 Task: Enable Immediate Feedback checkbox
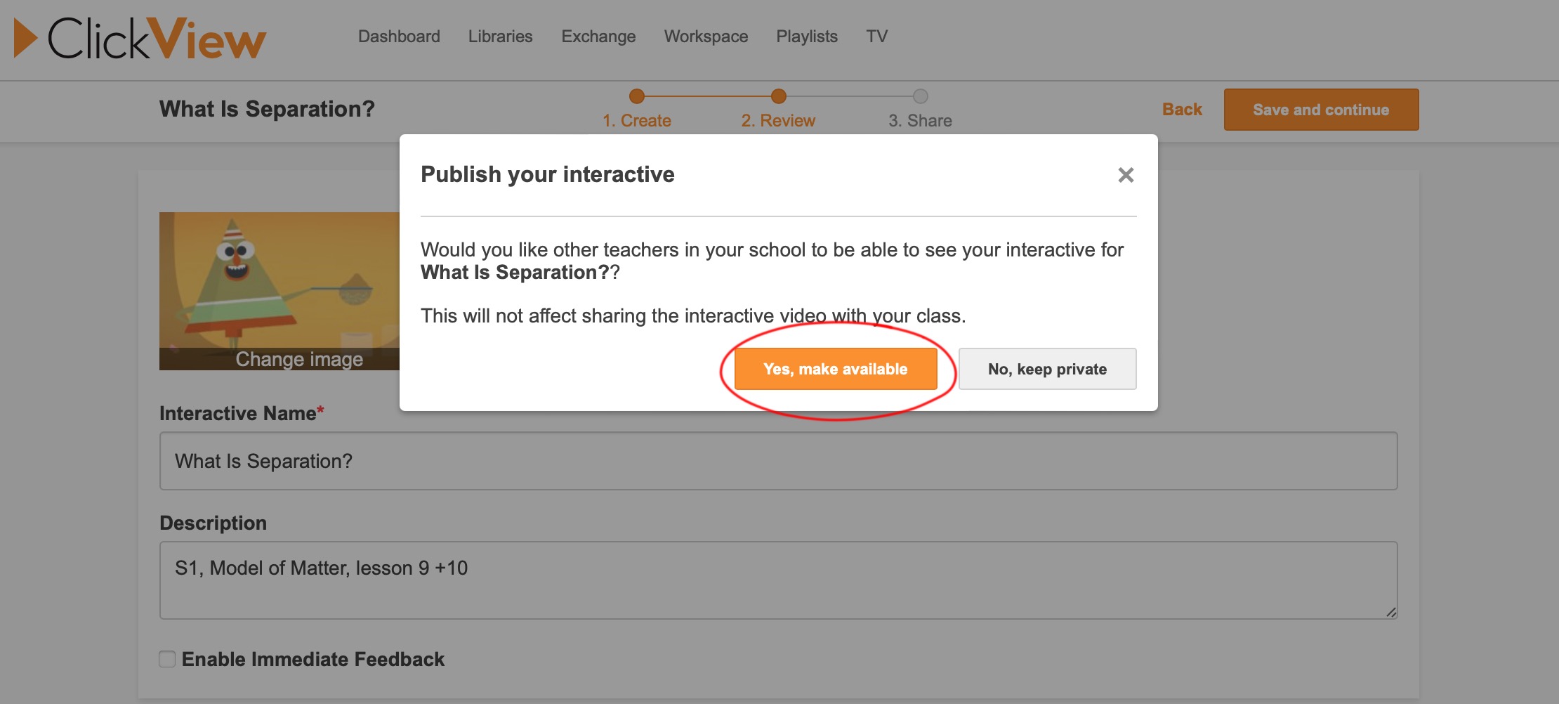[167, 659]
